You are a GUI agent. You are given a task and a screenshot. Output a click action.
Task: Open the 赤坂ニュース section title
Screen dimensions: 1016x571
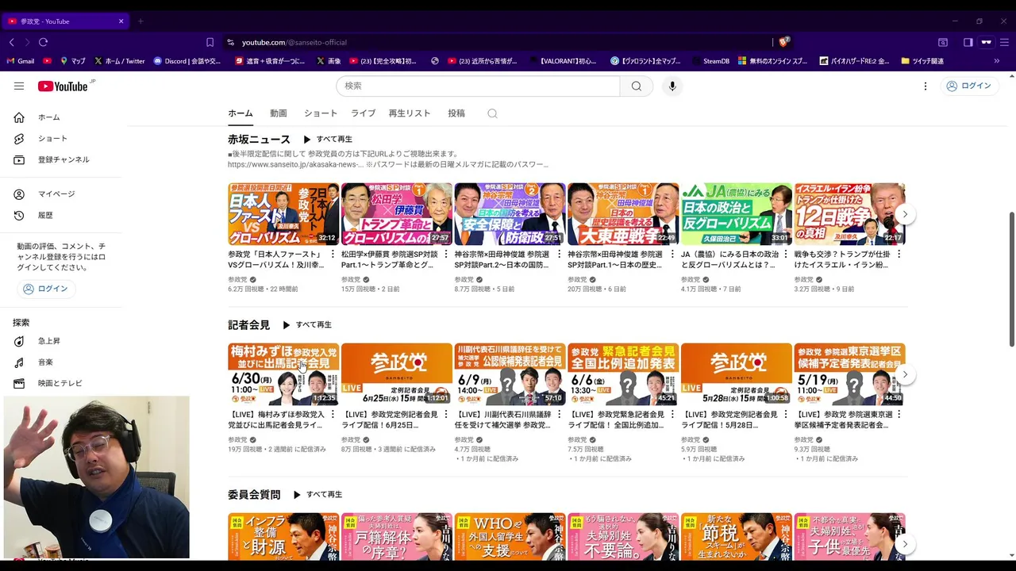[x=259, y=140]
